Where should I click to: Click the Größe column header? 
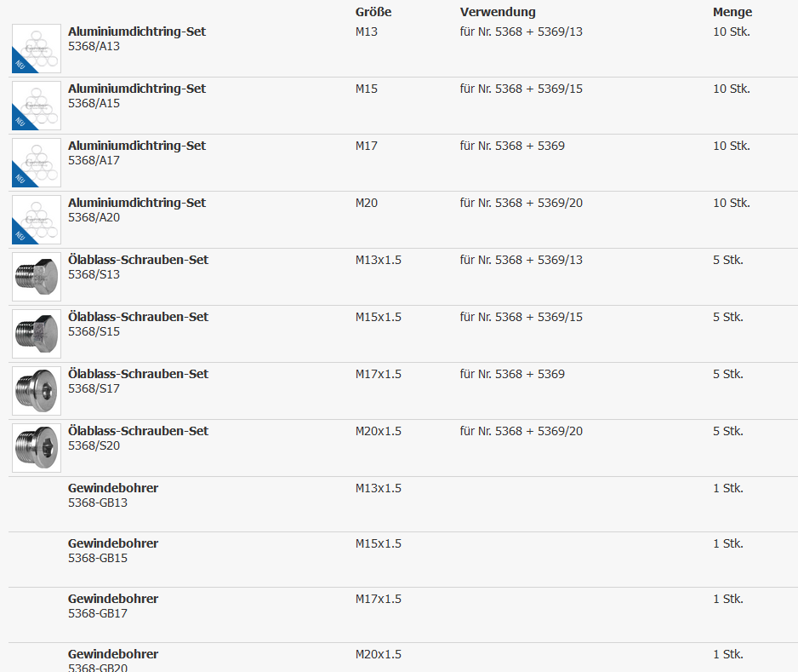[x=373, y=12]
